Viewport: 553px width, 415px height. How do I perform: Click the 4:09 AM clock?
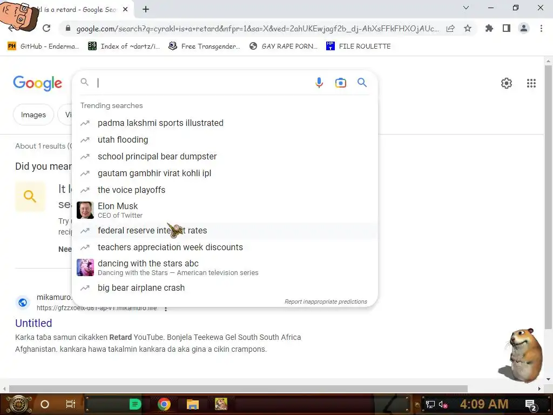[x=484, y=404]
